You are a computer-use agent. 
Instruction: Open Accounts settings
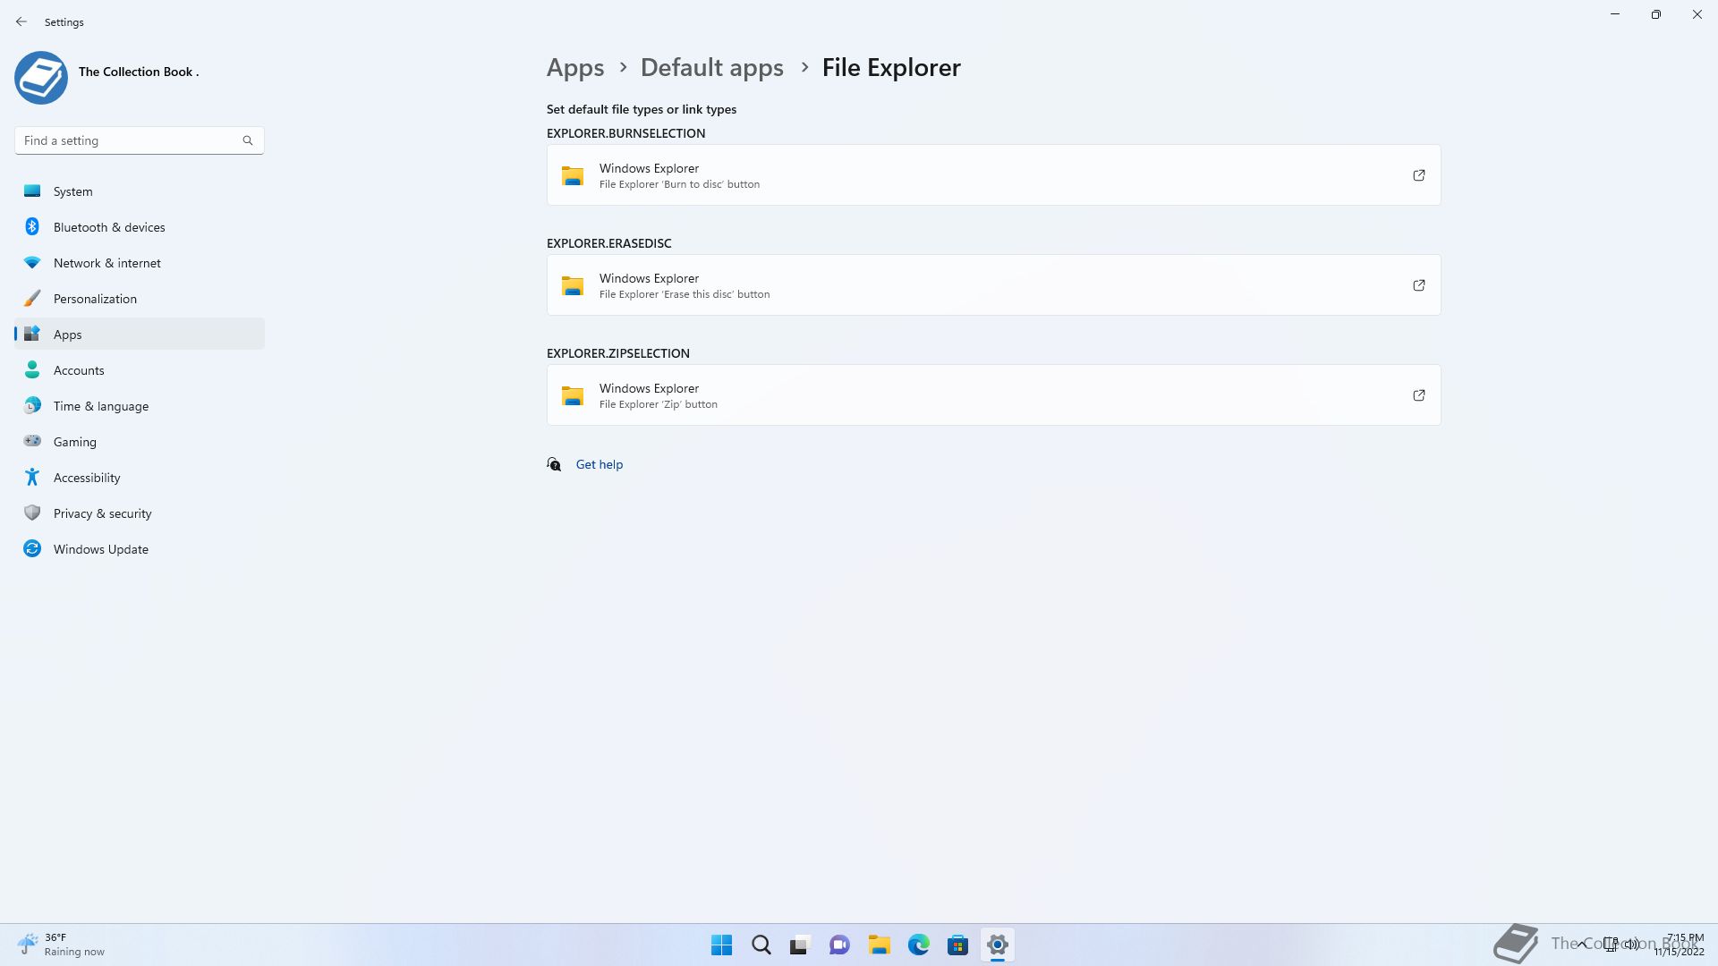click(x=140, y=370)
